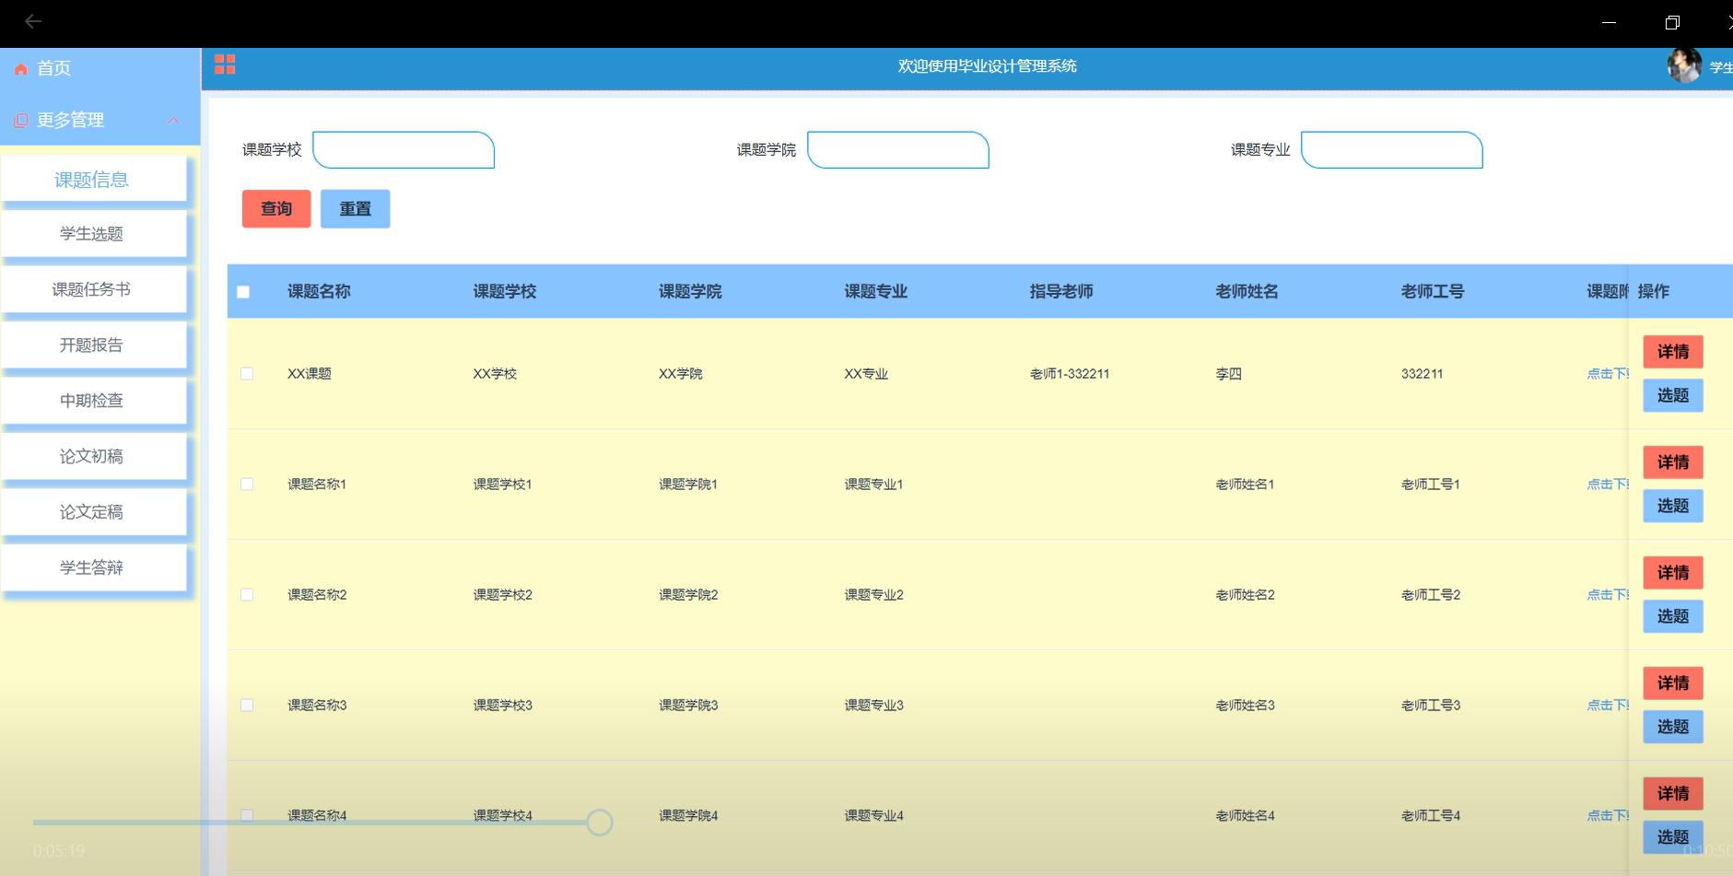Click the red 查询 button
The width and height of the screenshot is (1733, 876).
coord(276,209)
